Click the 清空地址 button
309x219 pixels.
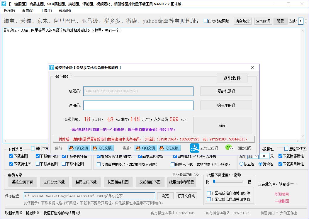[242, 21]
